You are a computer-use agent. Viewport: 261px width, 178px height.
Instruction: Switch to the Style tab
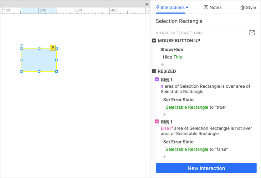coord(248,7)
